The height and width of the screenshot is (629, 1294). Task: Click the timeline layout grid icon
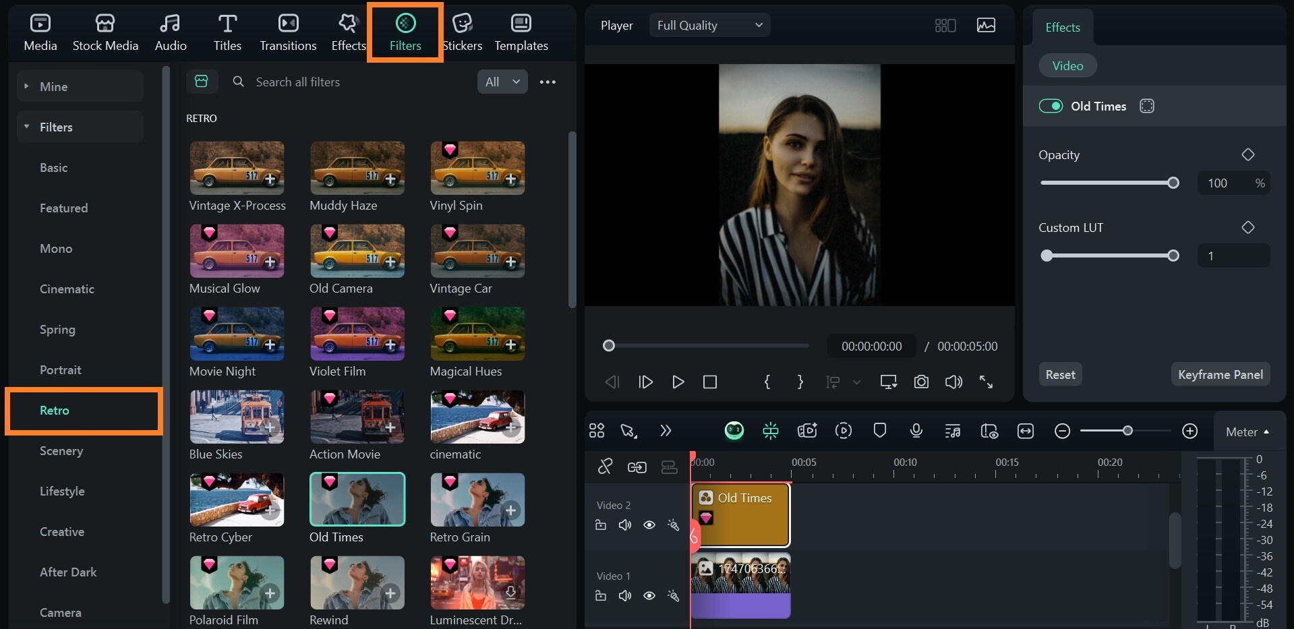[597, 431]
